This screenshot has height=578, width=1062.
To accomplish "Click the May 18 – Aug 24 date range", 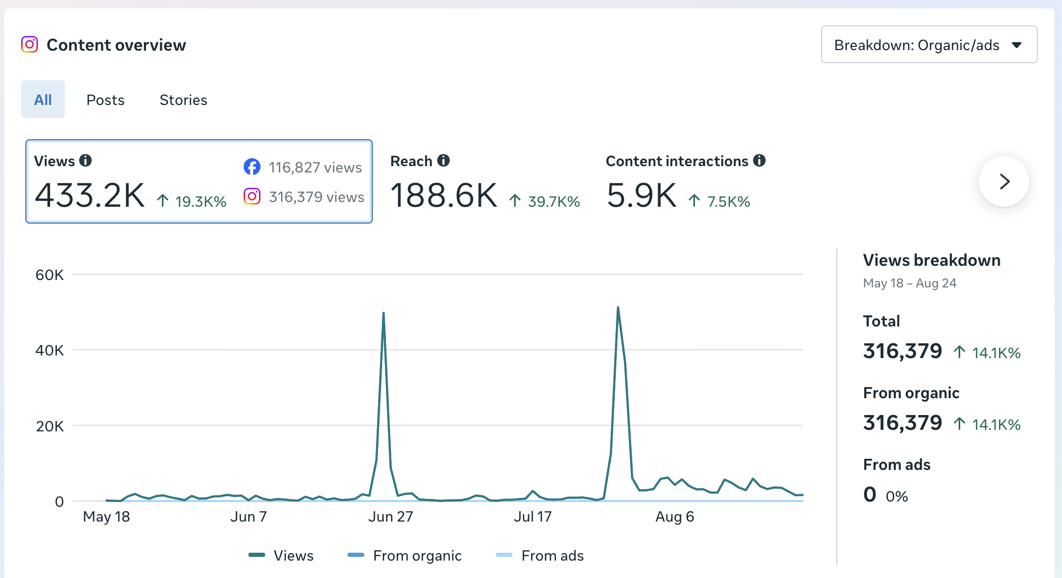I will click(x=910, y=283).
